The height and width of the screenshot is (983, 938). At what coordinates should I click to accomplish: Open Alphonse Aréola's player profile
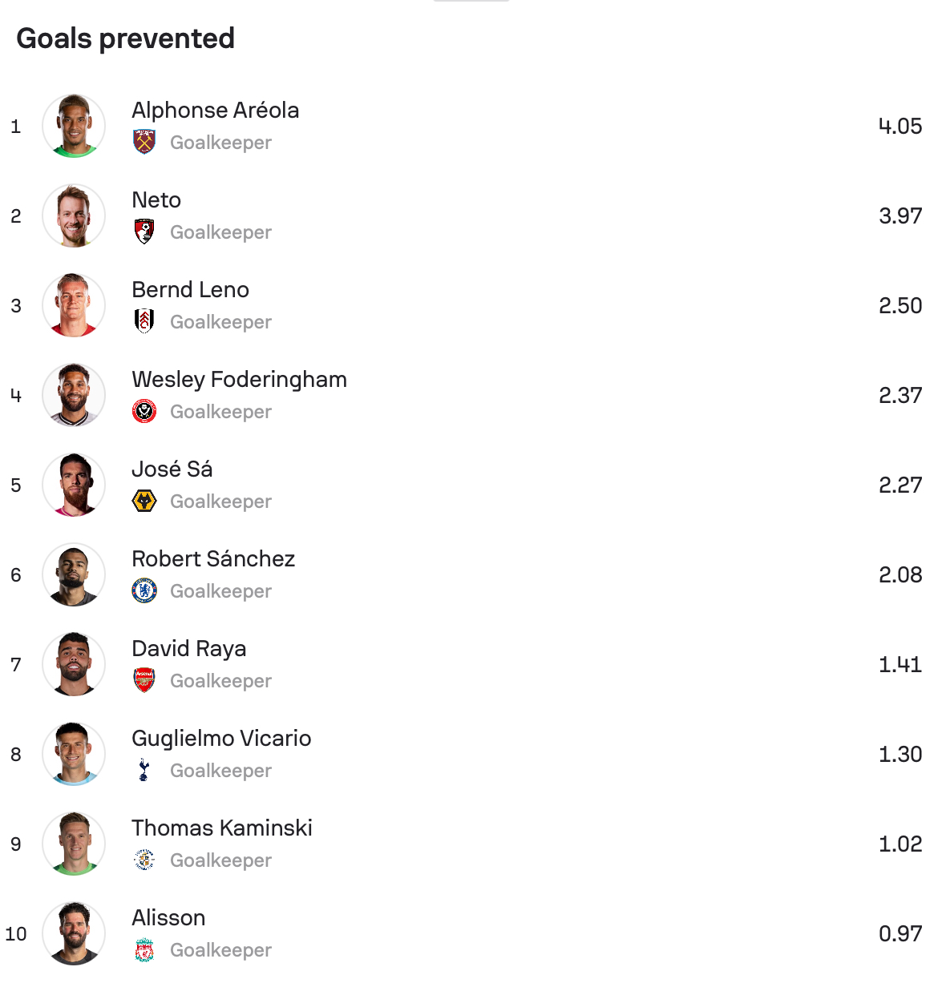tap(216, 111)
